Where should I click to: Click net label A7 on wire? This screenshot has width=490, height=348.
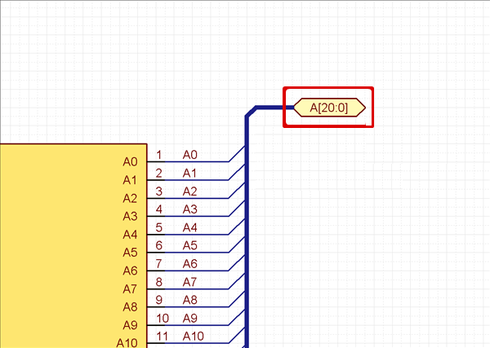[x=189, y=282]
